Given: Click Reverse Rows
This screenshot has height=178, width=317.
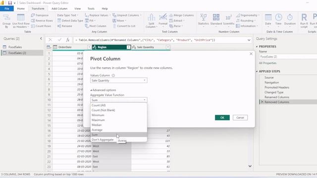Looking at the screenshot, I should 42,21.
